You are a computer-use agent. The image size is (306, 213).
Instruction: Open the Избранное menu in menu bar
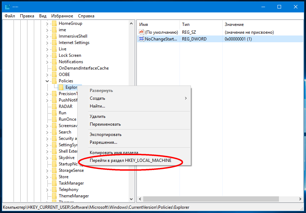[62, 16]
